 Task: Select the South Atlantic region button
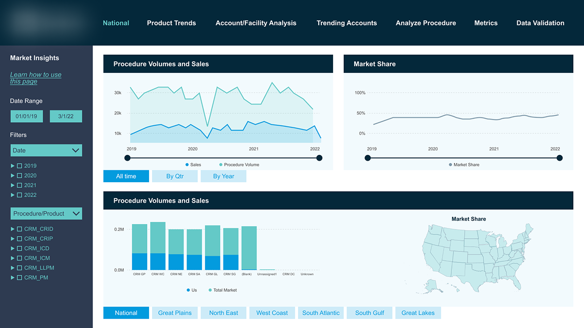click(x=321, y=313)
